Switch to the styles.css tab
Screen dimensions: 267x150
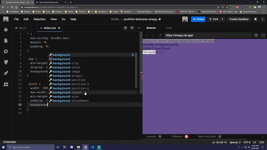50,28
